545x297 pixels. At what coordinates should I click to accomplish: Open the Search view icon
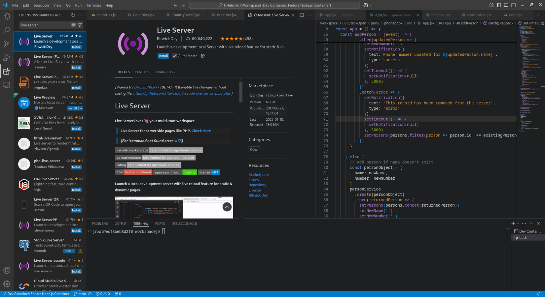pyautogui.click(x=7, y=30)
